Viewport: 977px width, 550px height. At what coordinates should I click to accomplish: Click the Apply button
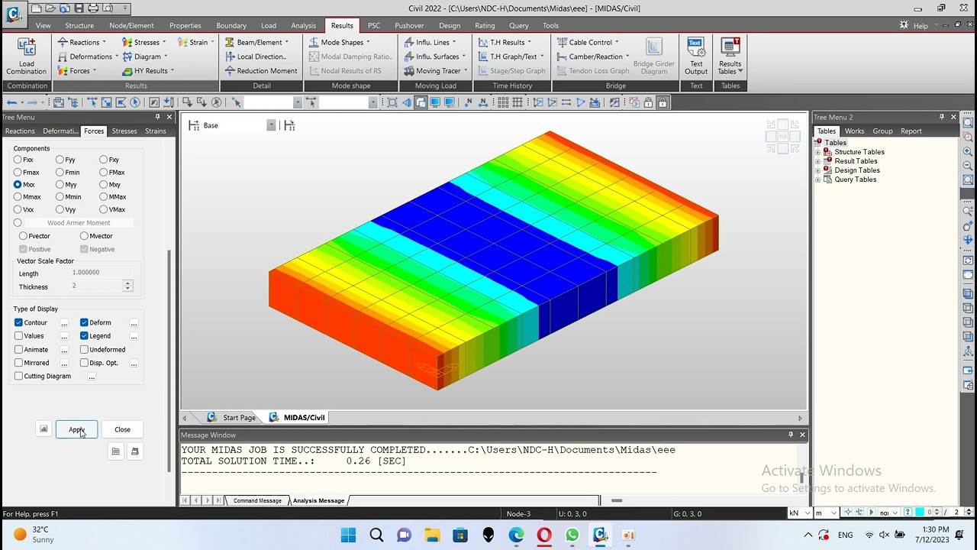coord(76,429)
